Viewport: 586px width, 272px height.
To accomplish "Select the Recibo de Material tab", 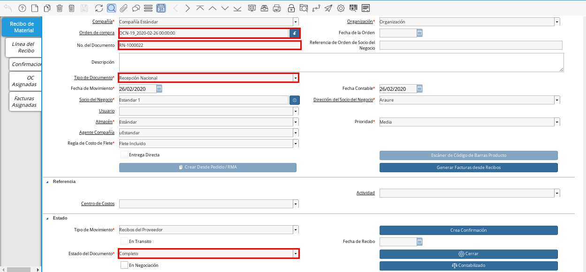I will pyautogui.click(x=21, y=27).
